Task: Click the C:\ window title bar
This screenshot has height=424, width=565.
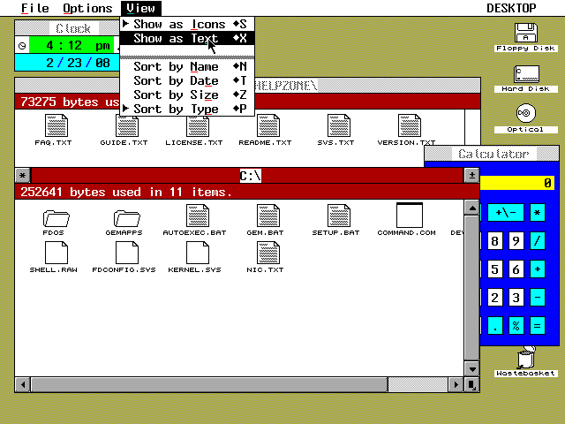Action: 247,176
